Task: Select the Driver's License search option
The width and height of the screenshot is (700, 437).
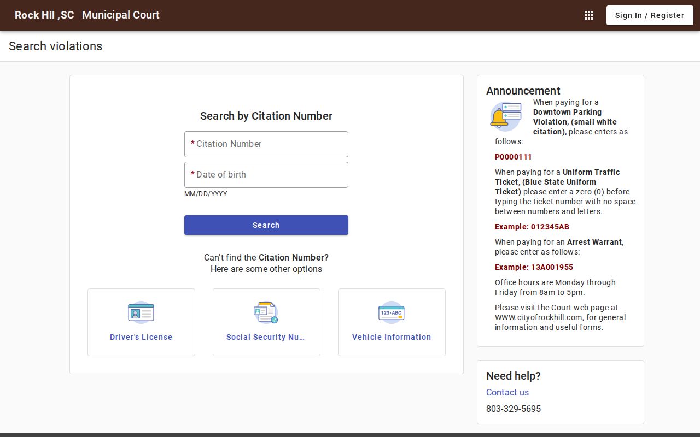Action: click(x=141, y=322)
